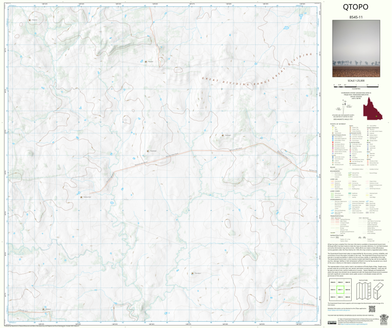Click the green highlighted cell in the index grid

[340, 290]
